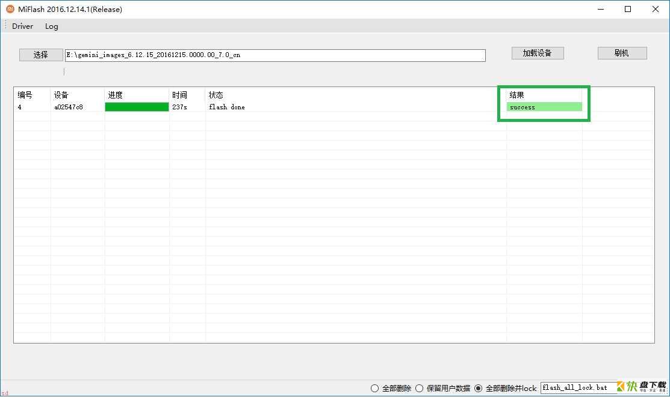The height and width of the screenshot is (397, 670).
Task: Click row number 4 cell
Action: tap(20, 107)
